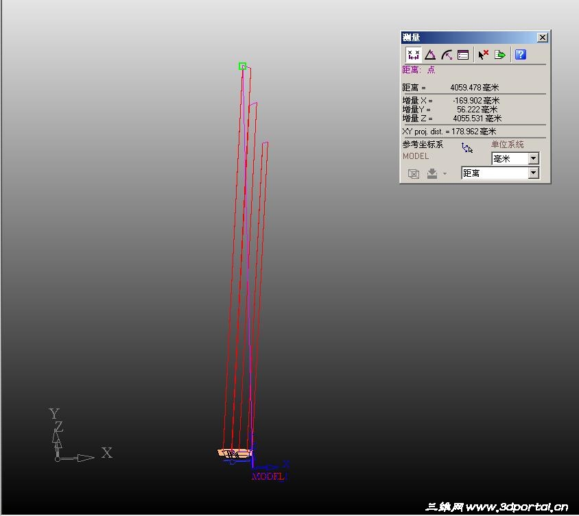Viewport: 579px width, 516px height.
Task: Select the angle measurement tool
Action: click(x=430, y=55)
